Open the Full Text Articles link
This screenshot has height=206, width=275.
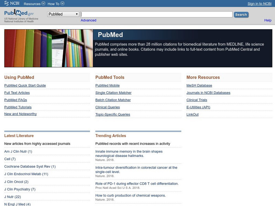[x=17, y=93]
